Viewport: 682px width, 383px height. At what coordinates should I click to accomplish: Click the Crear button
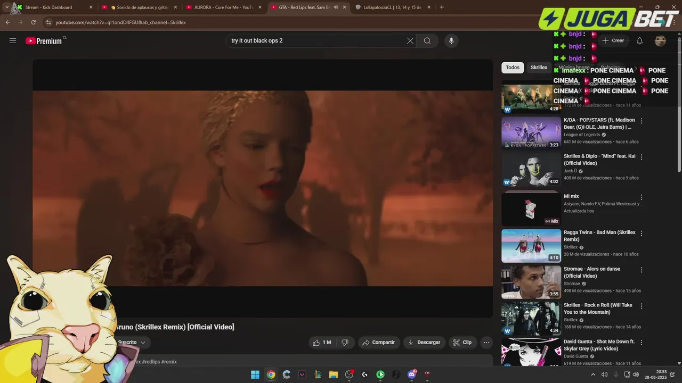613,41
